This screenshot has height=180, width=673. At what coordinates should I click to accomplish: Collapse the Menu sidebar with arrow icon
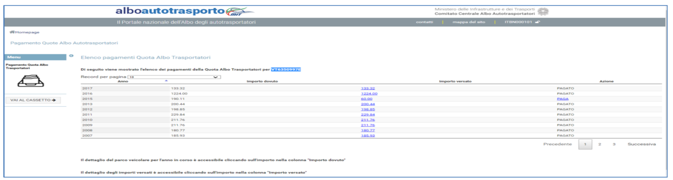71,56
